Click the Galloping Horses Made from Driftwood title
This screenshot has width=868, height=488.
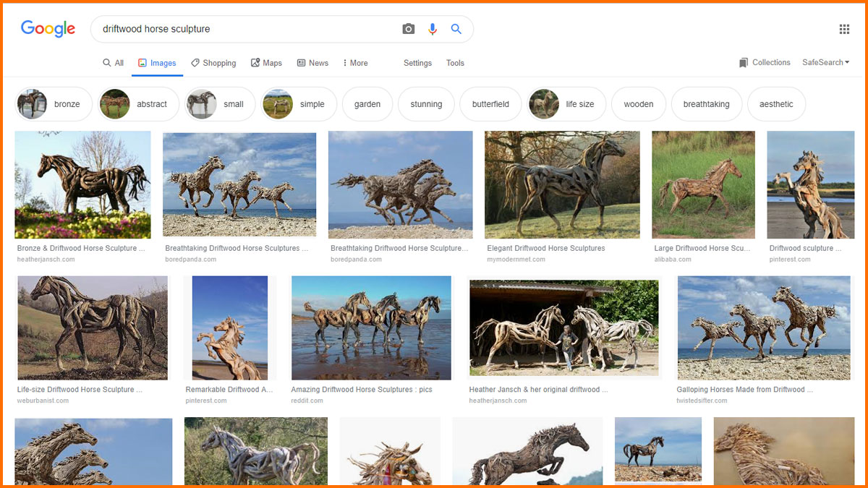(x=744, y=390)
